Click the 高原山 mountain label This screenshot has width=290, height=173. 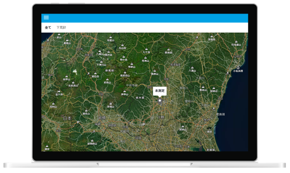[x=154, y=74]
